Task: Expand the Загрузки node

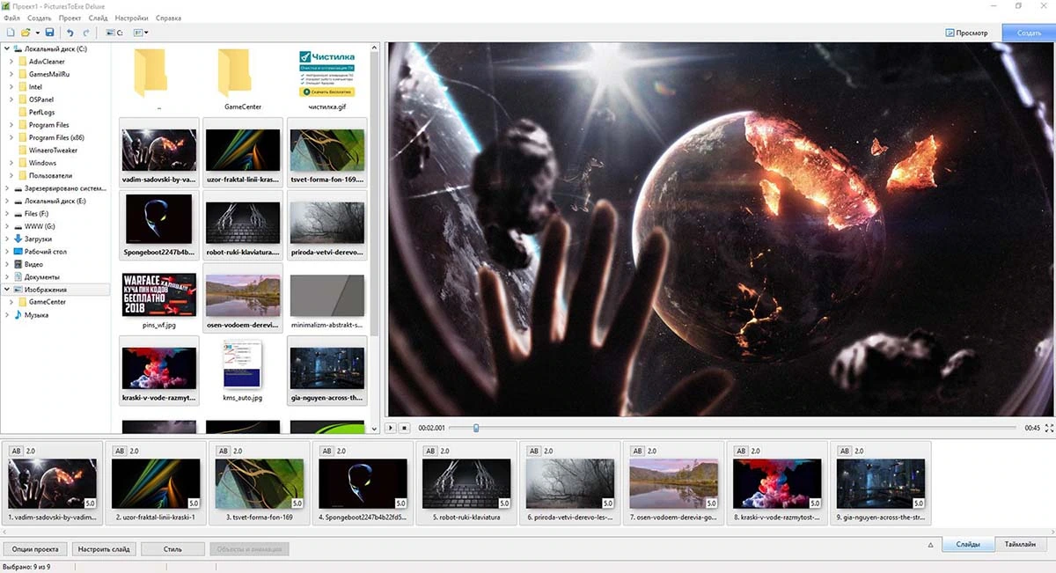Action: pos(7,239)
